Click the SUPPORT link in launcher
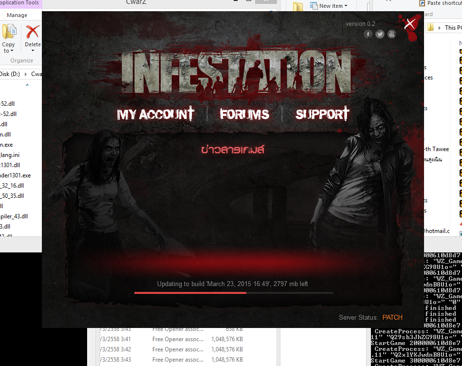 (x=322, y=115)
